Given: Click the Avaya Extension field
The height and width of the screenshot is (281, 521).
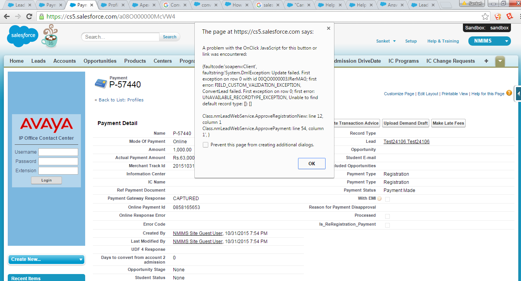Looking at the screenshot, I should coord(58,171).
